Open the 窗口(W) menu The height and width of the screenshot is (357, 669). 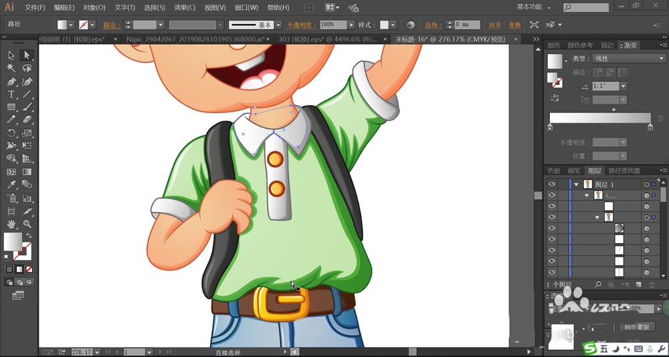coord(247,7)
